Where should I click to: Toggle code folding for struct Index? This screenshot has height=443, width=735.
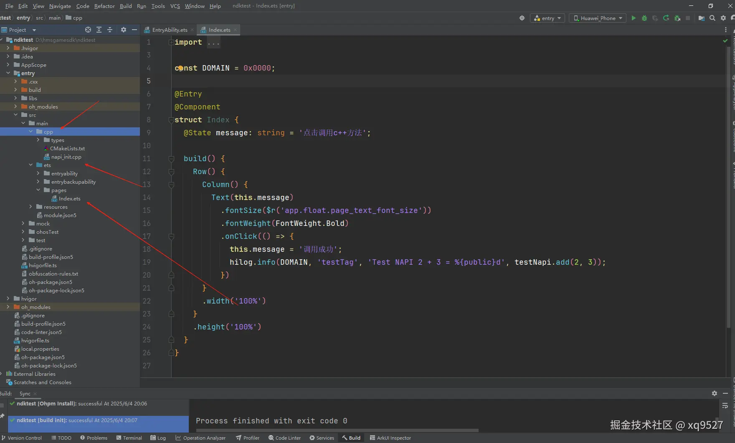[x=171, y=120]
